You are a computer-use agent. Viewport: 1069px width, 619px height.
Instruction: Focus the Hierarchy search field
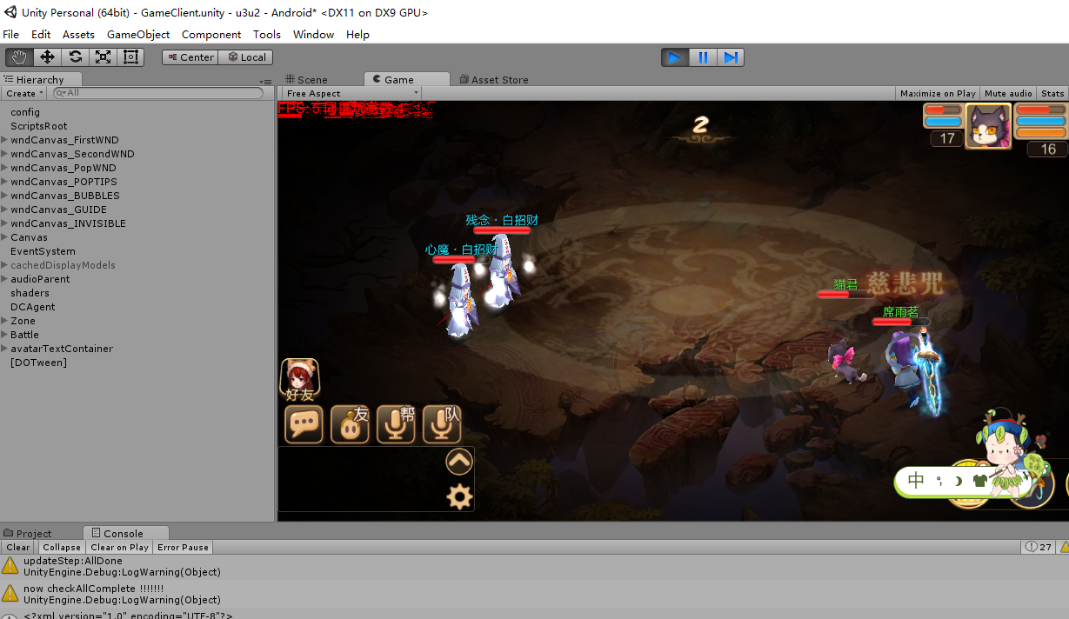pos(157,93)
